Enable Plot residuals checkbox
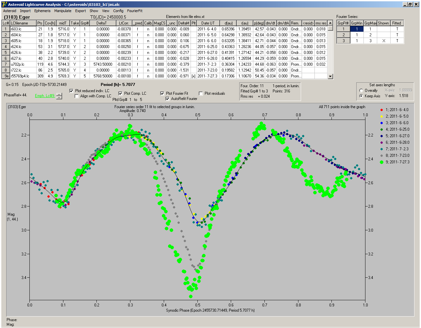 point(201,93)
